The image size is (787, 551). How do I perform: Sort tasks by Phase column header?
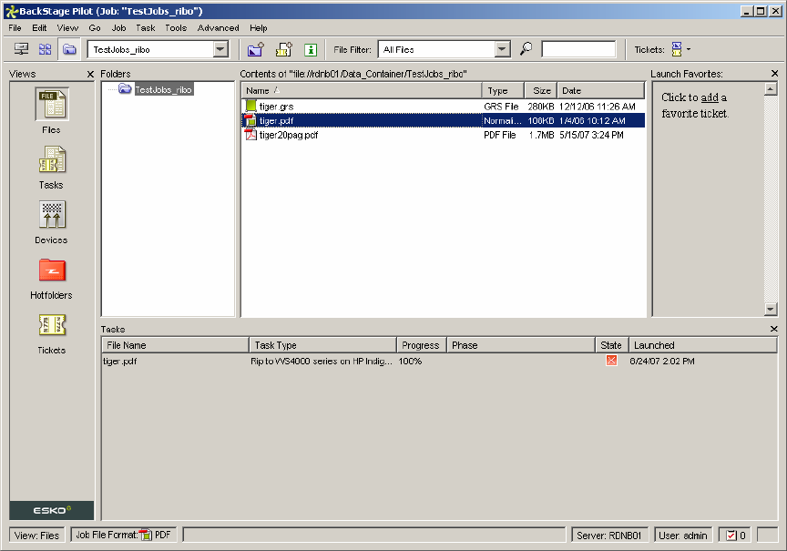pos(521,345)
